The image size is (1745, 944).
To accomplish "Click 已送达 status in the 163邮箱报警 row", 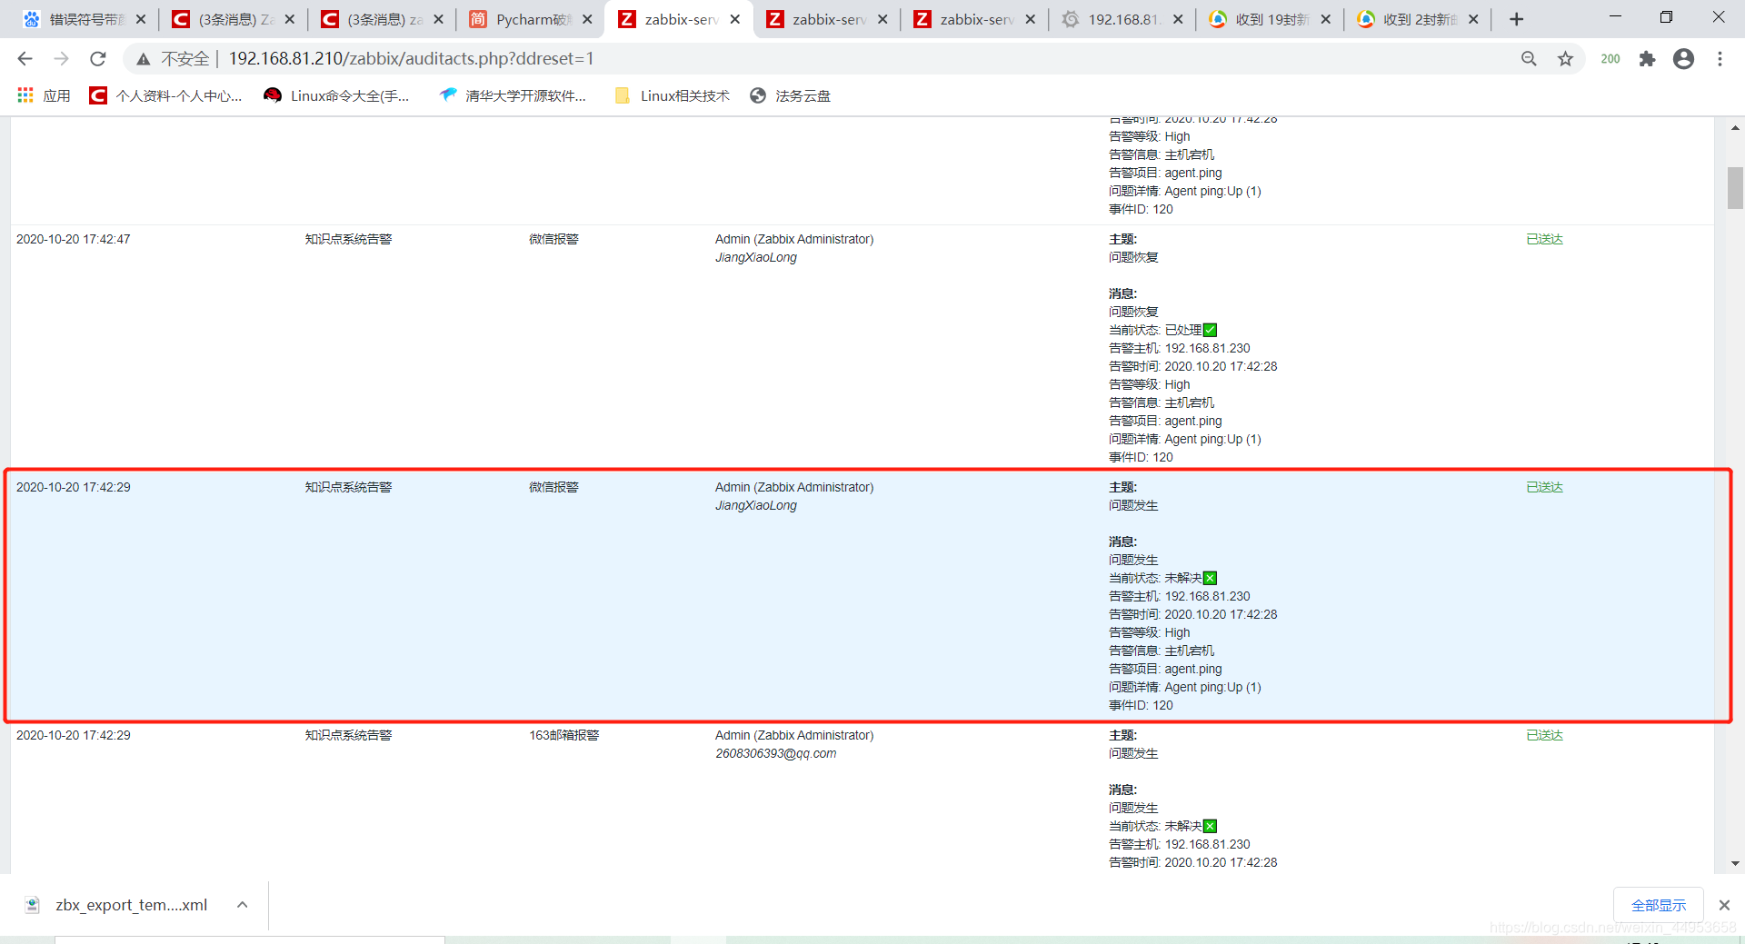I will 1544,735.
